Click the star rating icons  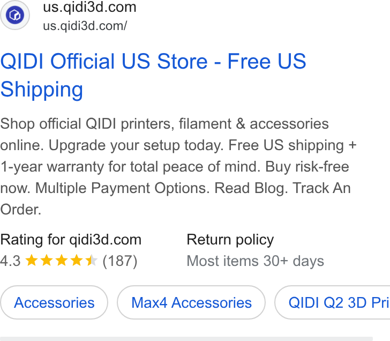tap(62, 261)
